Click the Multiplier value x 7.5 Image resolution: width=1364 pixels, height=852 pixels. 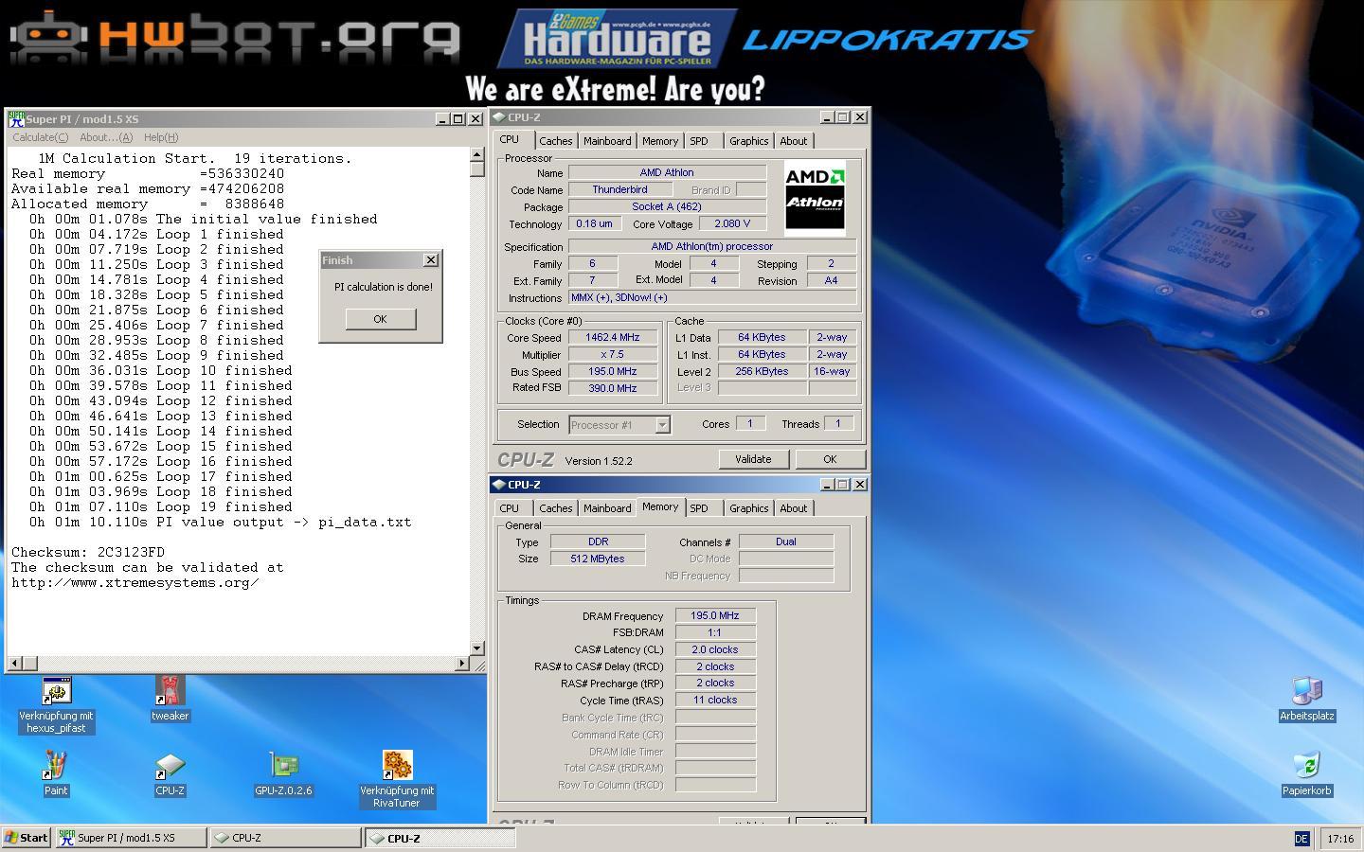pyautogui.click(x=612, y=354)
